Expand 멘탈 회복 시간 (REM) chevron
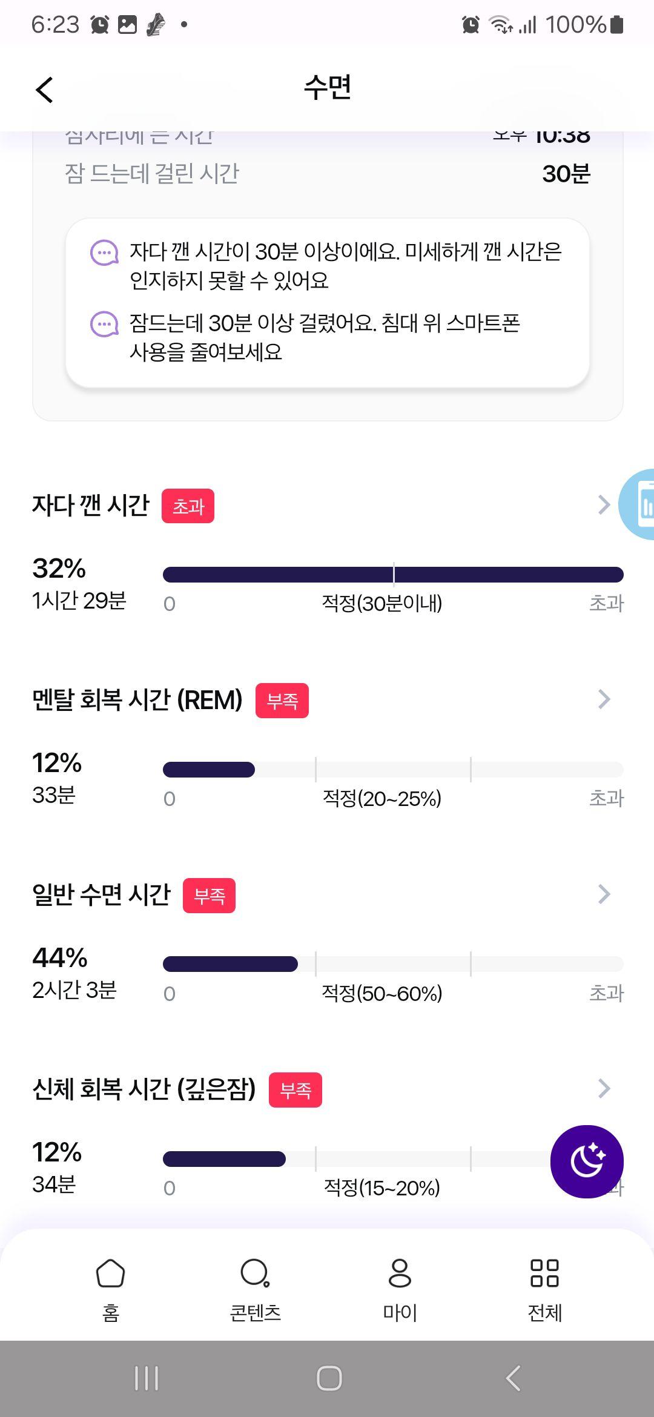The image size is (654, 1417). point(604,699)
